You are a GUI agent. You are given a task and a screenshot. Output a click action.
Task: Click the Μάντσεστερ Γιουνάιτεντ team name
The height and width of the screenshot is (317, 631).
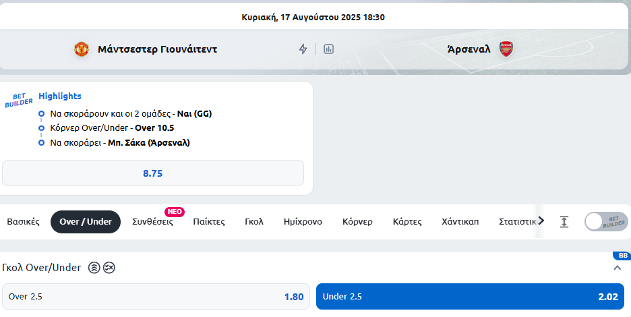[x=157, y=49]
